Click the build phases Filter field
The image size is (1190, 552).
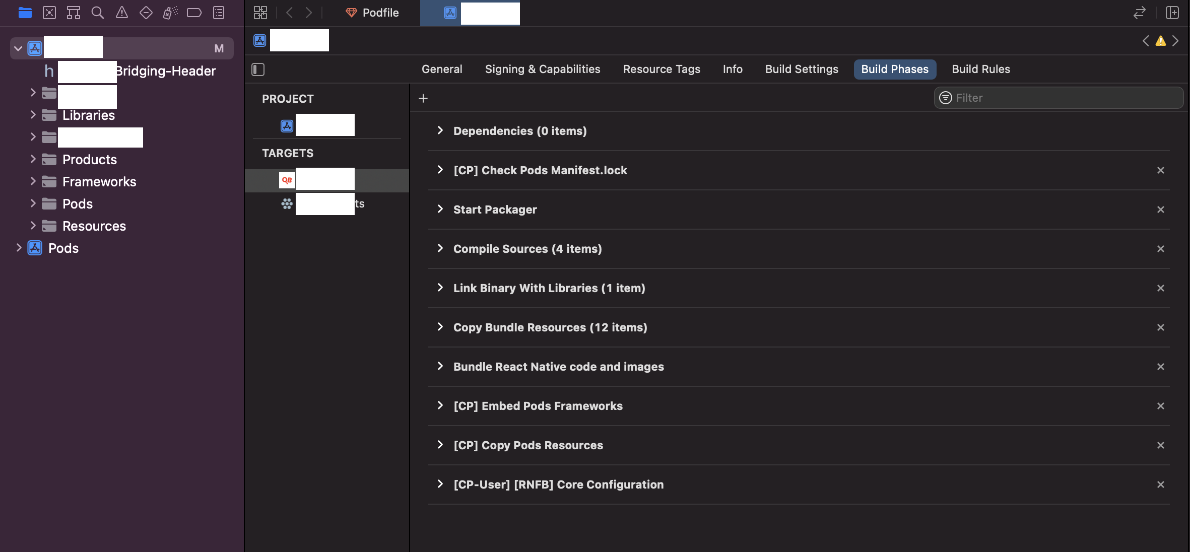coord(1063,98)
